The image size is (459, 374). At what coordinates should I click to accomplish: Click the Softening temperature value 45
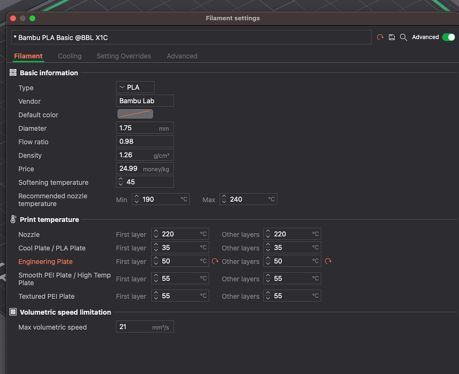[130, 182]
